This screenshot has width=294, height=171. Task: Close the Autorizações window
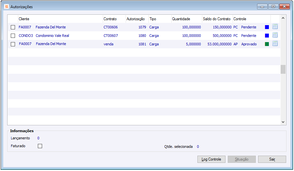[284, 7]
